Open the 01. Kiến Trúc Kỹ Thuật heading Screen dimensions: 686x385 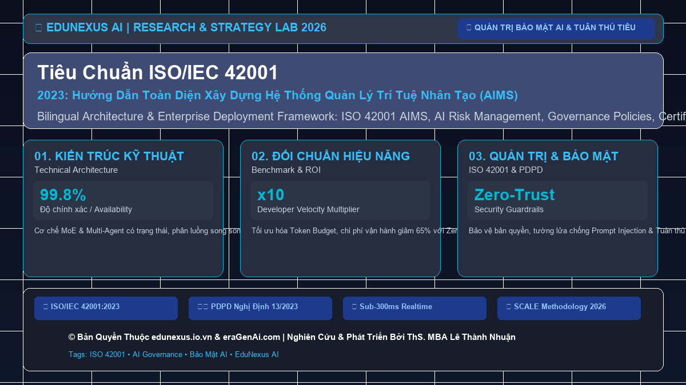pyautogui.click(x=109, y=156)
